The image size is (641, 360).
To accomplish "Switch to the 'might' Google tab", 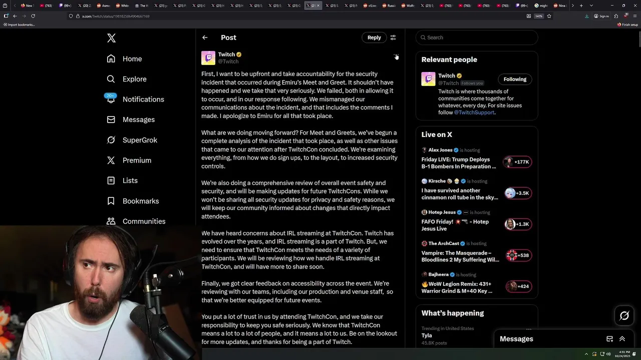I will [541, 5].
